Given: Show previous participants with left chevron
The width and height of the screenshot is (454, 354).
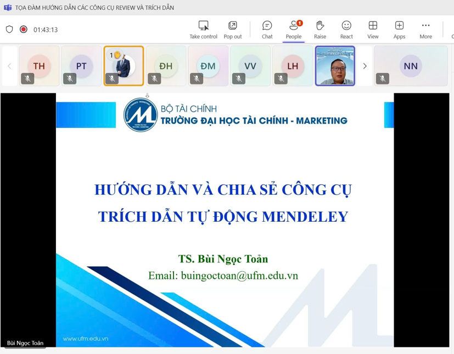Looking at the screenshot, I should 9,66.
